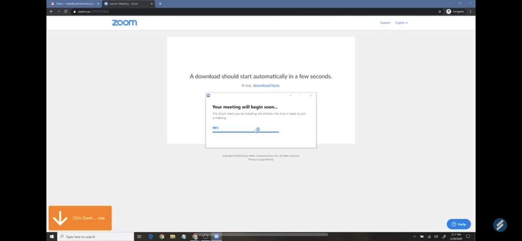This screenshot has width=522, height=241.
Task: Expand the English language dropdown
Action: pyautogui.click(x=402, y=23)
